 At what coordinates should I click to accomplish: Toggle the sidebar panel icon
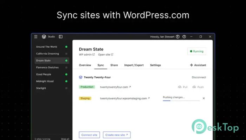click(x=60, y=36)
